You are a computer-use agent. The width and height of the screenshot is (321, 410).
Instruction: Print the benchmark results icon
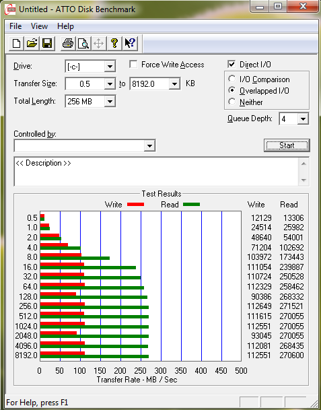tap(68, 43)
